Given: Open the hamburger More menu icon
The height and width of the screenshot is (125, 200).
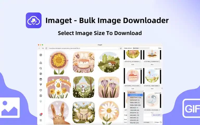Looking at the screenshot, I should (x=41, y=120).
